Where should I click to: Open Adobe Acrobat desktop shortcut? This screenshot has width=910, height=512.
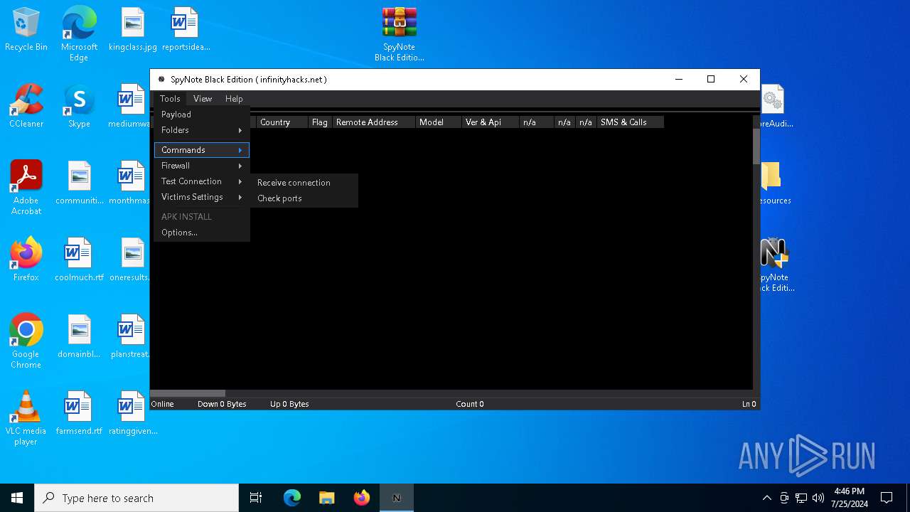[26, 188]
